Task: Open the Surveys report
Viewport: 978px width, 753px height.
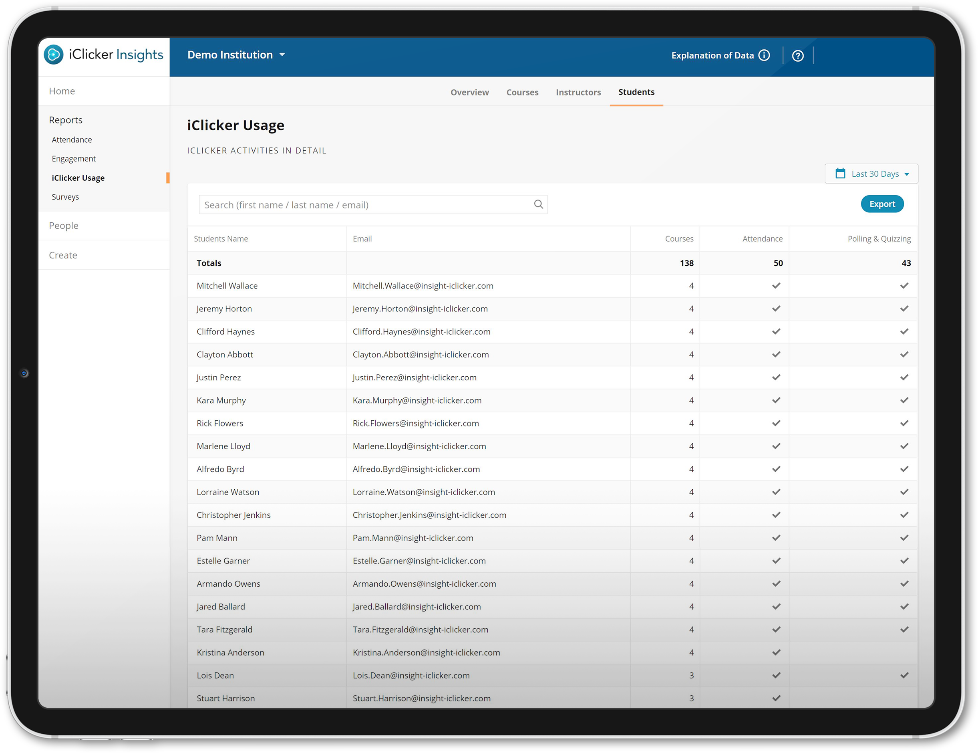Action: coord(65,197)
